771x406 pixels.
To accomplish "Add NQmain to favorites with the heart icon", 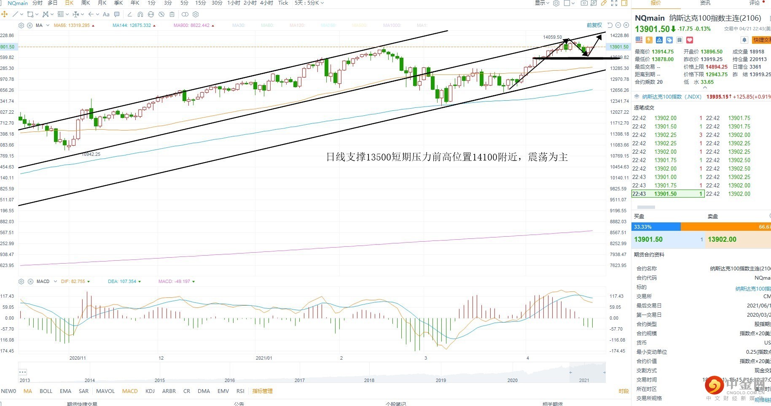I will click(x=690, y=40).
